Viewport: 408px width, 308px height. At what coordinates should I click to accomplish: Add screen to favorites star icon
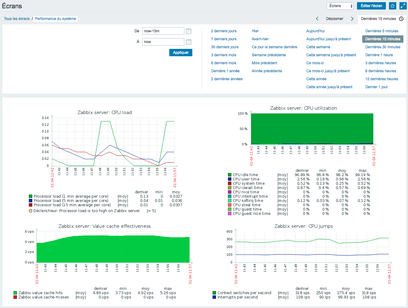[x=392, y=6]
